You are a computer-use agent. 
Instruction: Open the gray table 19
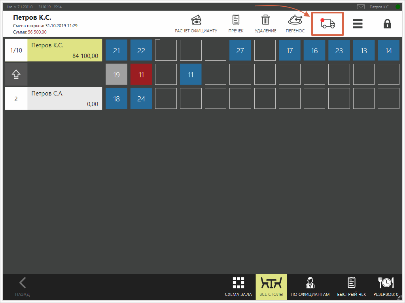point(116,75)
